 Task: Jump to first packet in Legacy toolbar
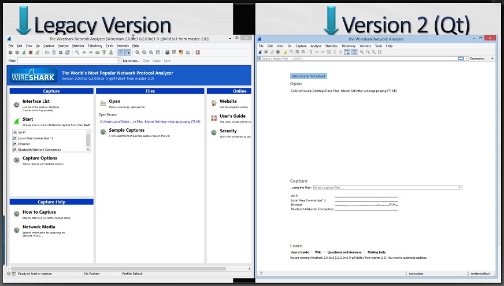click(104, 53)
